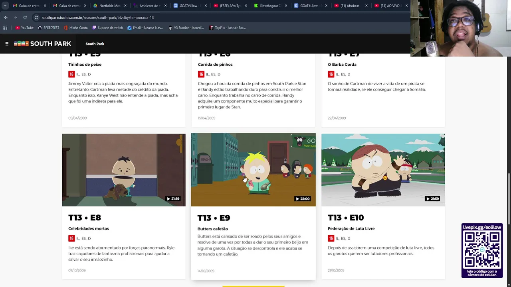The width and height of the screenshot is (511, 287).
Task: Select the South Park nav item
Action: pyautogui.click(x=95, y=44)
